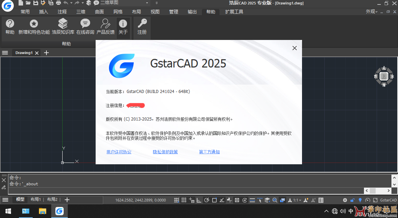Click the chat bubble icon in quick access
Image resolution: width=398 pixels, height=218 pixels.
[x=96, y=3]
